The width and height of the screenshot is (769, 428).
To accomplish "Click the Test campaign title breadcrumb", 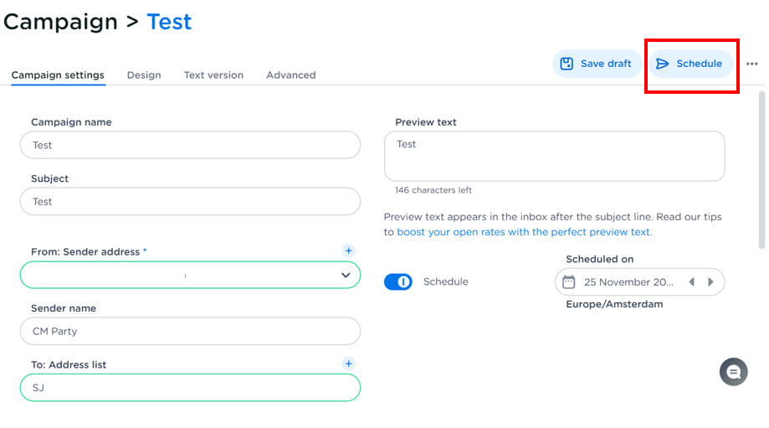I will pos(169,22).
